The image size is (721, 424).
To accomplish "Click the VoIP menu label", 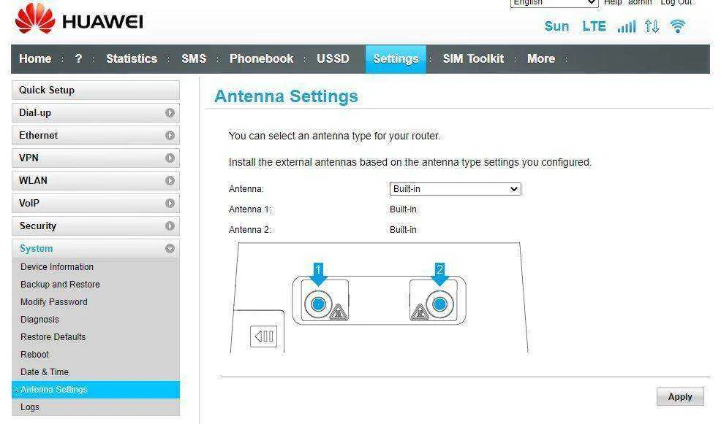I will click(29, 203).
